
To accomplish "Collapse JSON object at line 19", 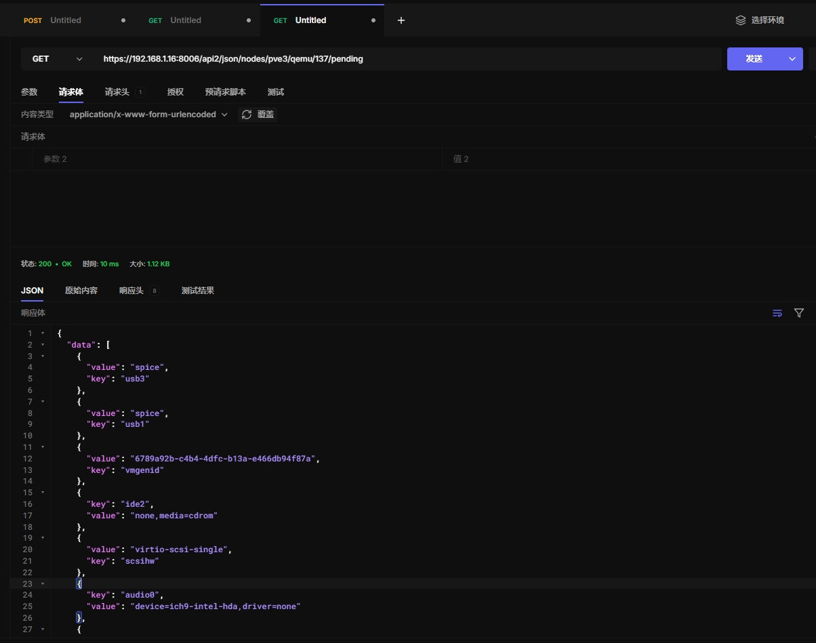I will [x=43, y=538].
